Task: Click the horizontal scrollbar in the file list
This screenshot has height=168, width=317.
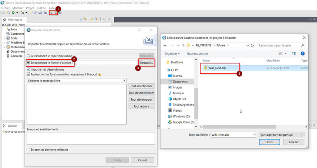Action: click(240, 127)
